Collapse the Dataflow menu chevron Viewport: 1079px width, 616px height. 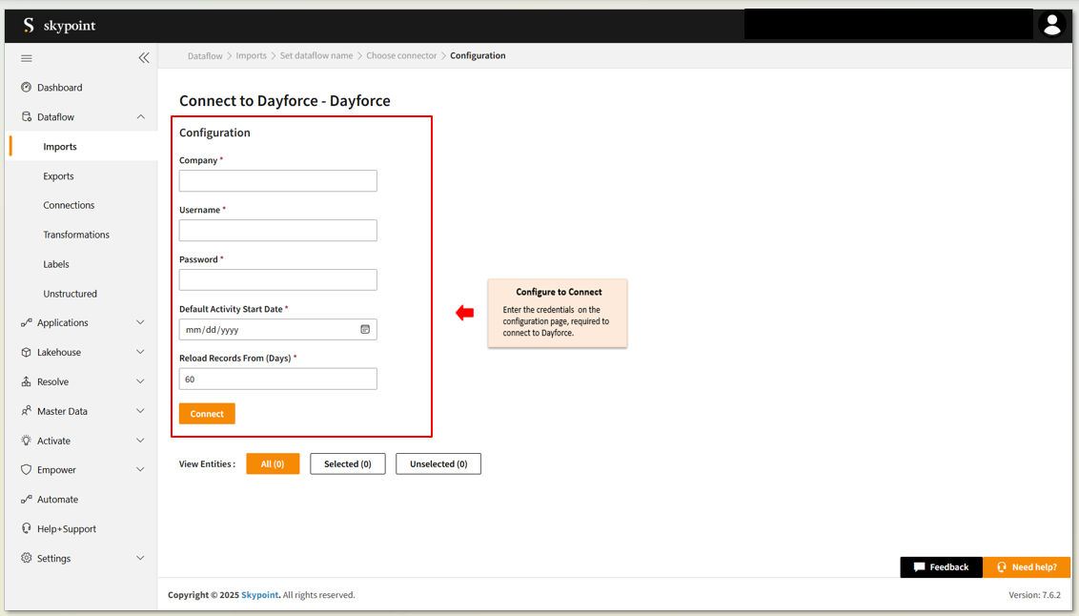140,117
